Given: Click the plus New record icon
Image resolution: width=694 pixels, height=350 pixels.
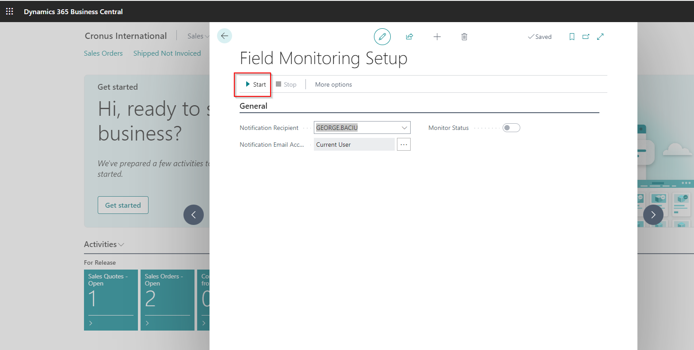Looking at the screenshot, I should [437, 37].
